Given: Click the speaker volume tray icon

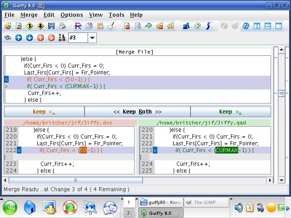Looking at the screenshot, I should 239,208.
